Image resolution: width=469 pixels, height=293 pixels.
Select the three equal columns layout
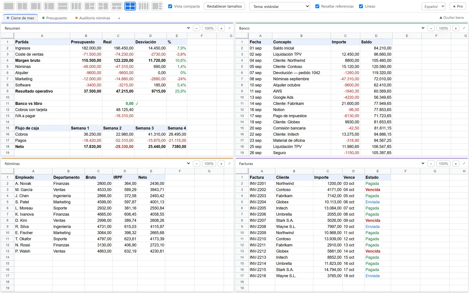[76, 6]
